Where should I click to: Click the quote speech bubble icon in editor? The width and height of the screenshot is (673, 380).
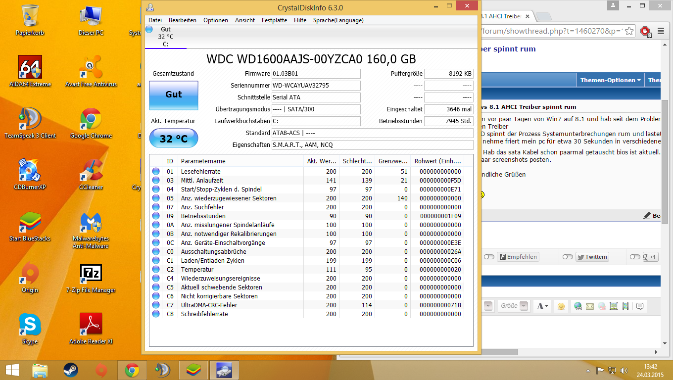click(640, 306)
